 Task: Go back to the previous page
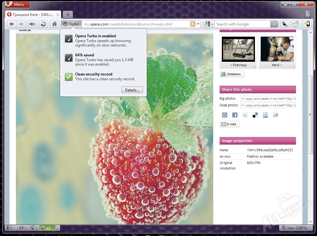tap(11, 24)
